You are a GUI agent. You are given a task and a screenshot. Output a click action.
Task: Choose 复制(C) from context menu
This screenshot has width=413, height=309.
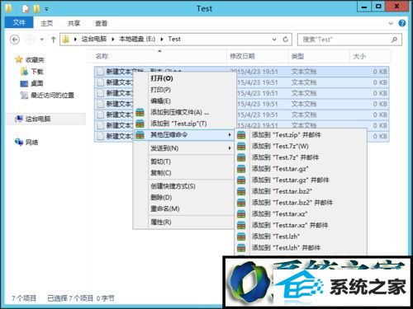click(x=183, y=173)
